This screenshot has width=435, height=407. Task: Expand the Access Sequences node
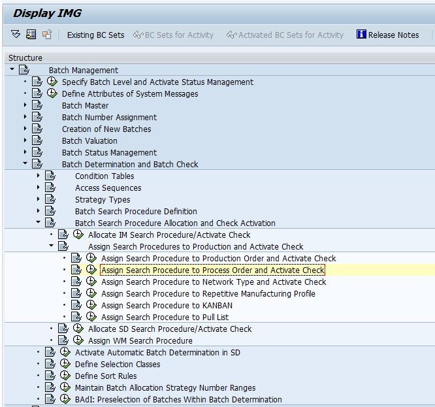pyautogui.click(x=39, y=187)
